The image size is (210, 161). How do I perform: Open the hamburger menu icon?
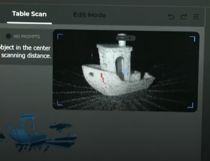pyautogui.click(x=196, y=17)
